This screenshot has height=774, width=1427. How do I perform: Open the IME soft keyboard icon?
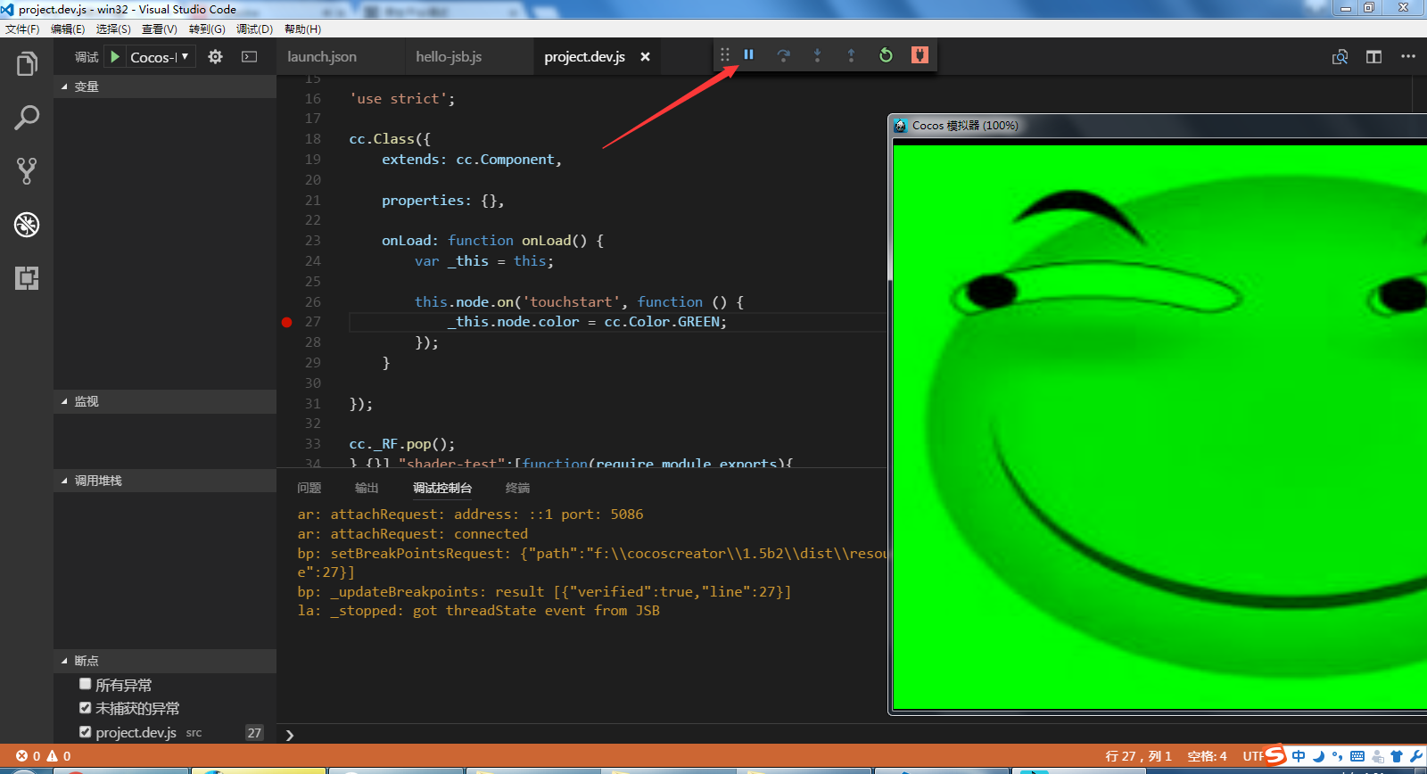point(1357,756)
